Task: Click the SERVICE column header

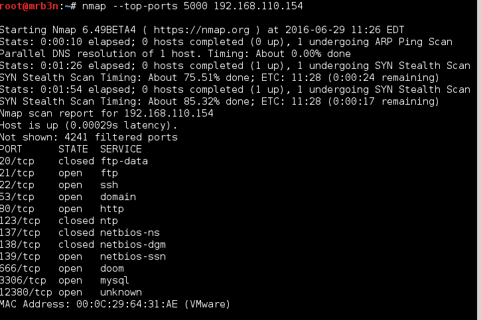Action: click(x=121, y=149)
